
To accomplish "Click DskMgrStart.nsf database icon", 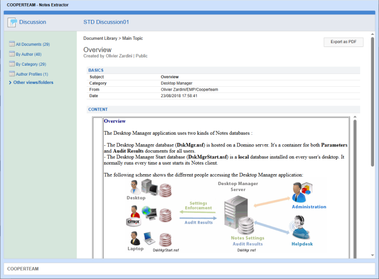I will click(166, 240).
